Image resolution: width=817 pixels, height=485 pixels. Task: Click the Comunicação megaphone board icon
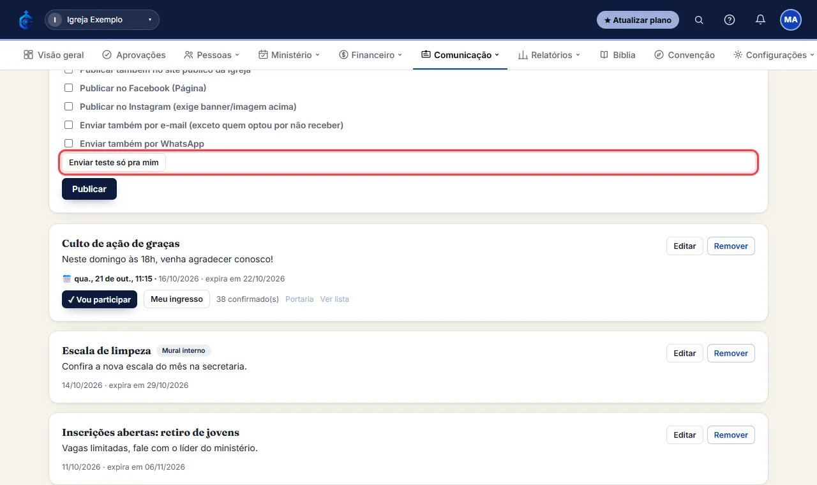coord(426,55)
